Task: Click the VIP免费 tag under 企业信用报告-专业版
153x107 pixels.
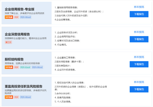Action: (9, 17)
